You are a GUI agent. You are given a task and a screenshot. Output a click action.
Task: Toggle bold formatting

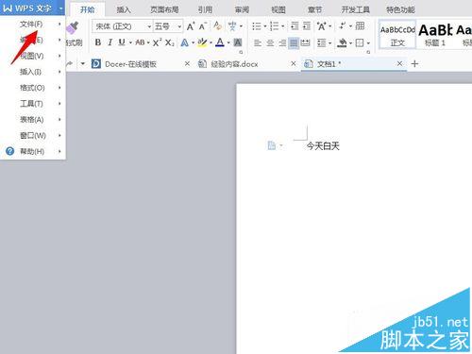[98, 42]
